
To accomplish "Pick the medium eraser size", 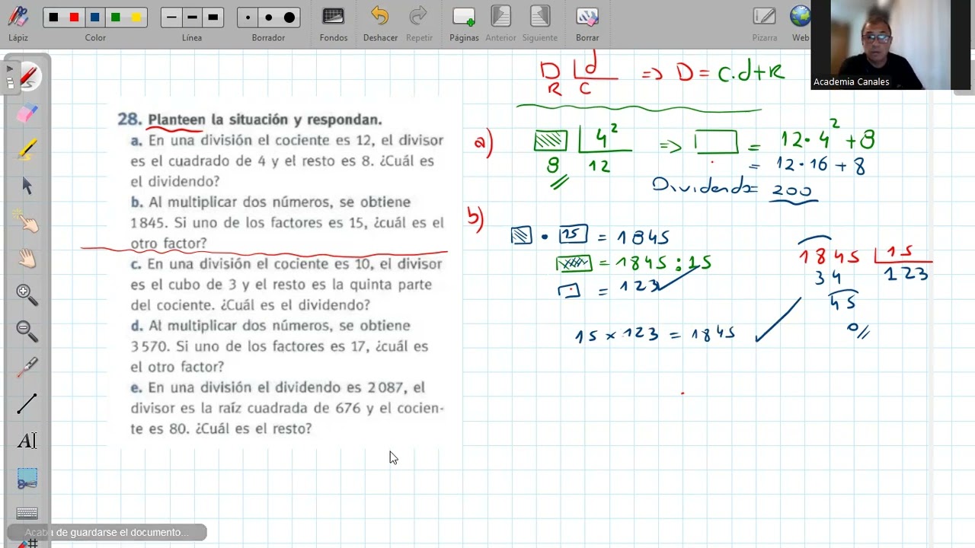I will 268,17.
